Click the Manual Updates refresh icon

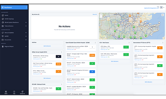(x=3, y=33)
